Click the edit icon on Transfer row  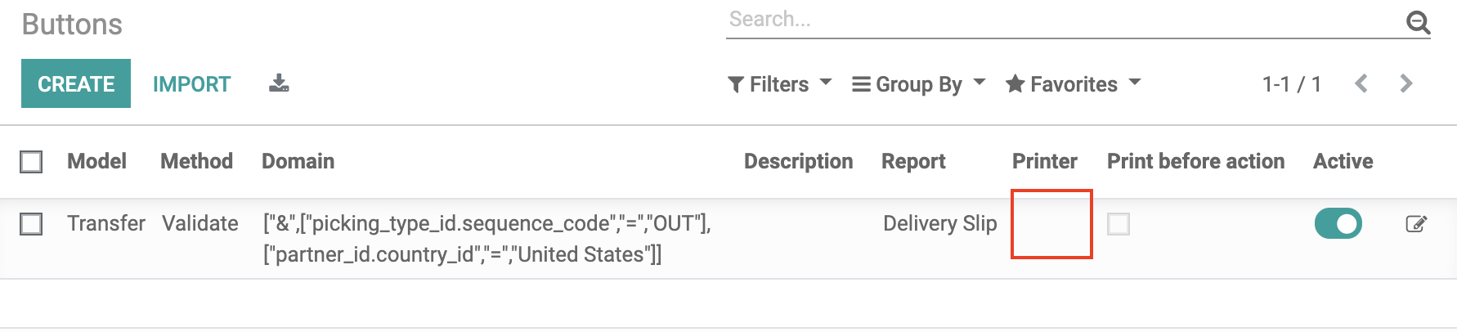pyautogui.click(x=1416, y=224)
